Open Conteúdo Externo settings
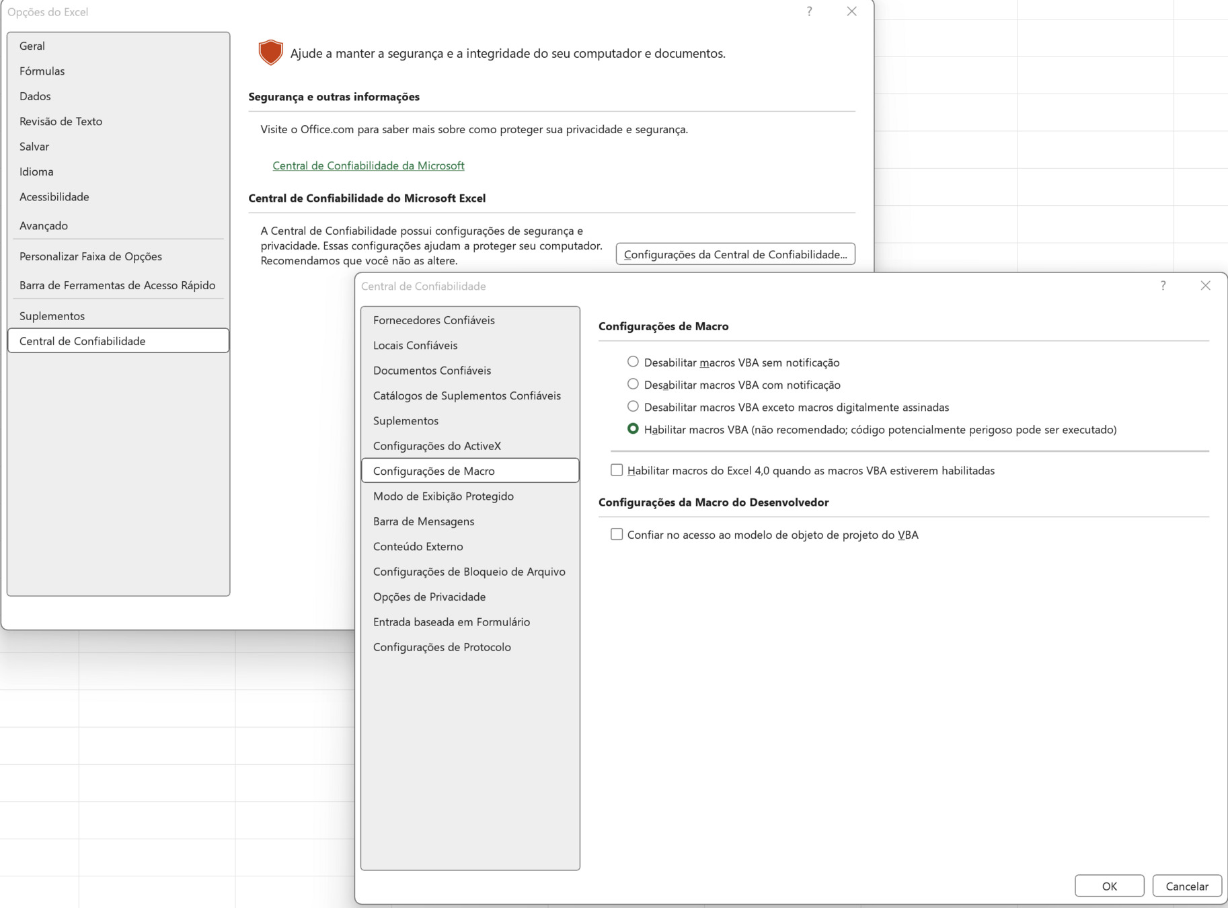Viewport: 1228px width, 908px height. 470,546
